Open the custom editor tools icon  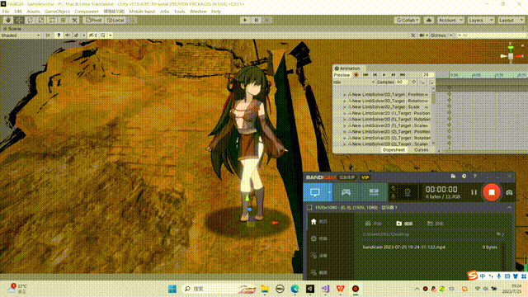tap(74, 20)
